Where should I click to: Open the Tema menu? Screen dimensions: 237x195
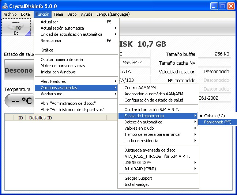click(59, 14)
